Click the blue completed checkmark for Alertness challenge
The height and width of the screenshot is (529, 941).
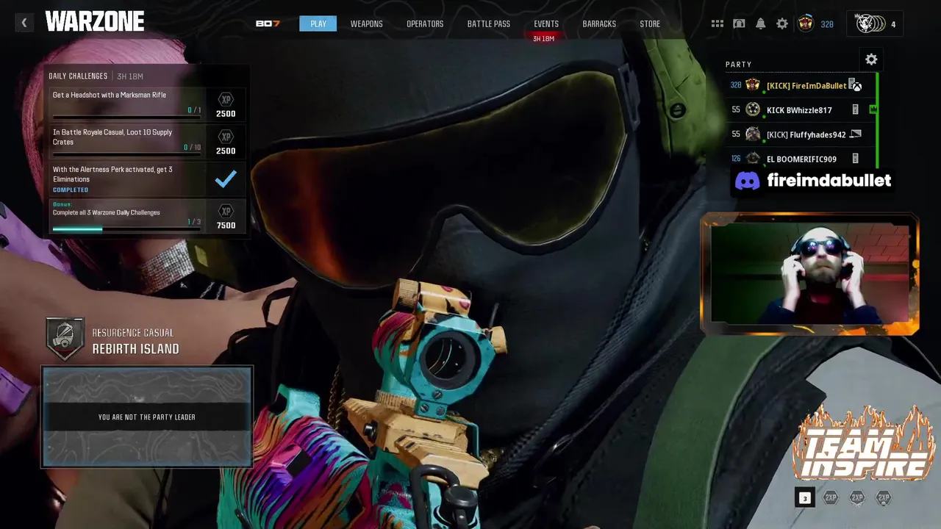[226, 179]
